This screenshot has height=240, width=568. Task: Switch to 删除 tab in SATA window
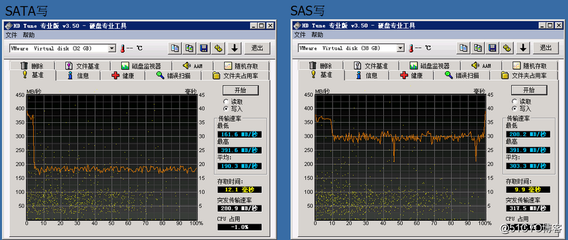click(x=32, y=66)
